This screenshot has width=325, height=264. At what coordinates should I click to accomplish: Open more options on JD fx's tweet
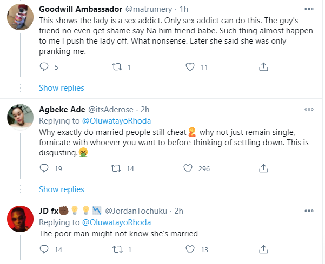click(x=309, y=210)
